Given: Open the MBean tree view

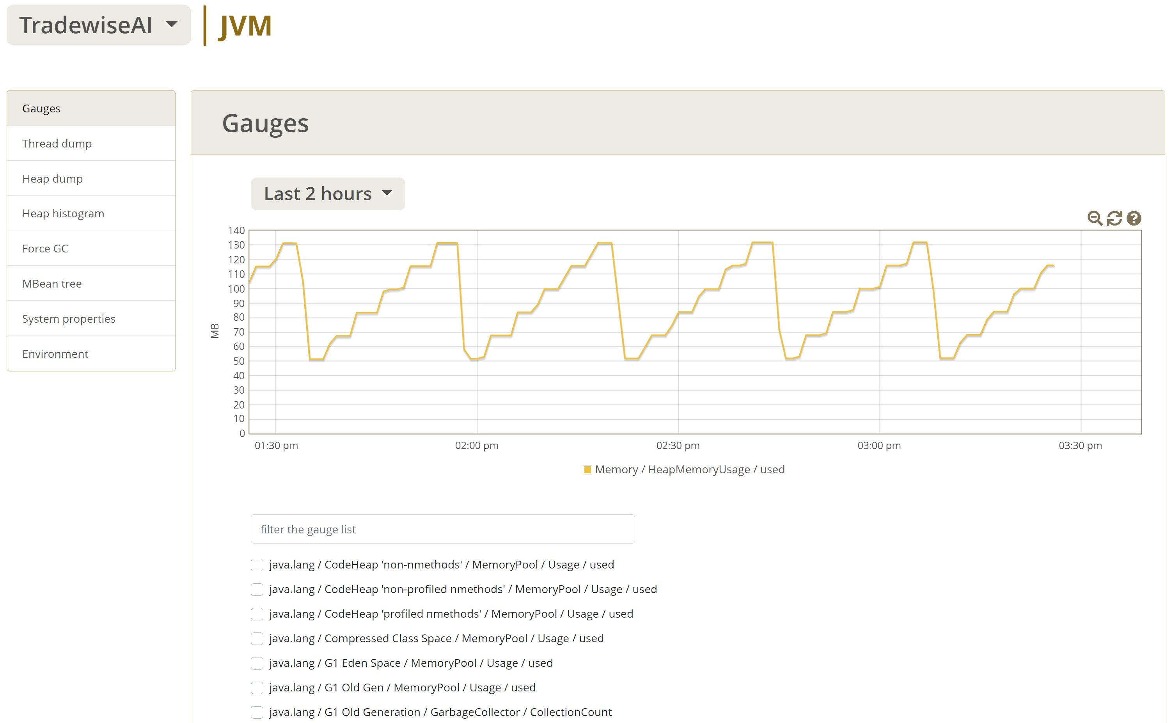Looking at the screenshot, I should [x=51, y=284].
